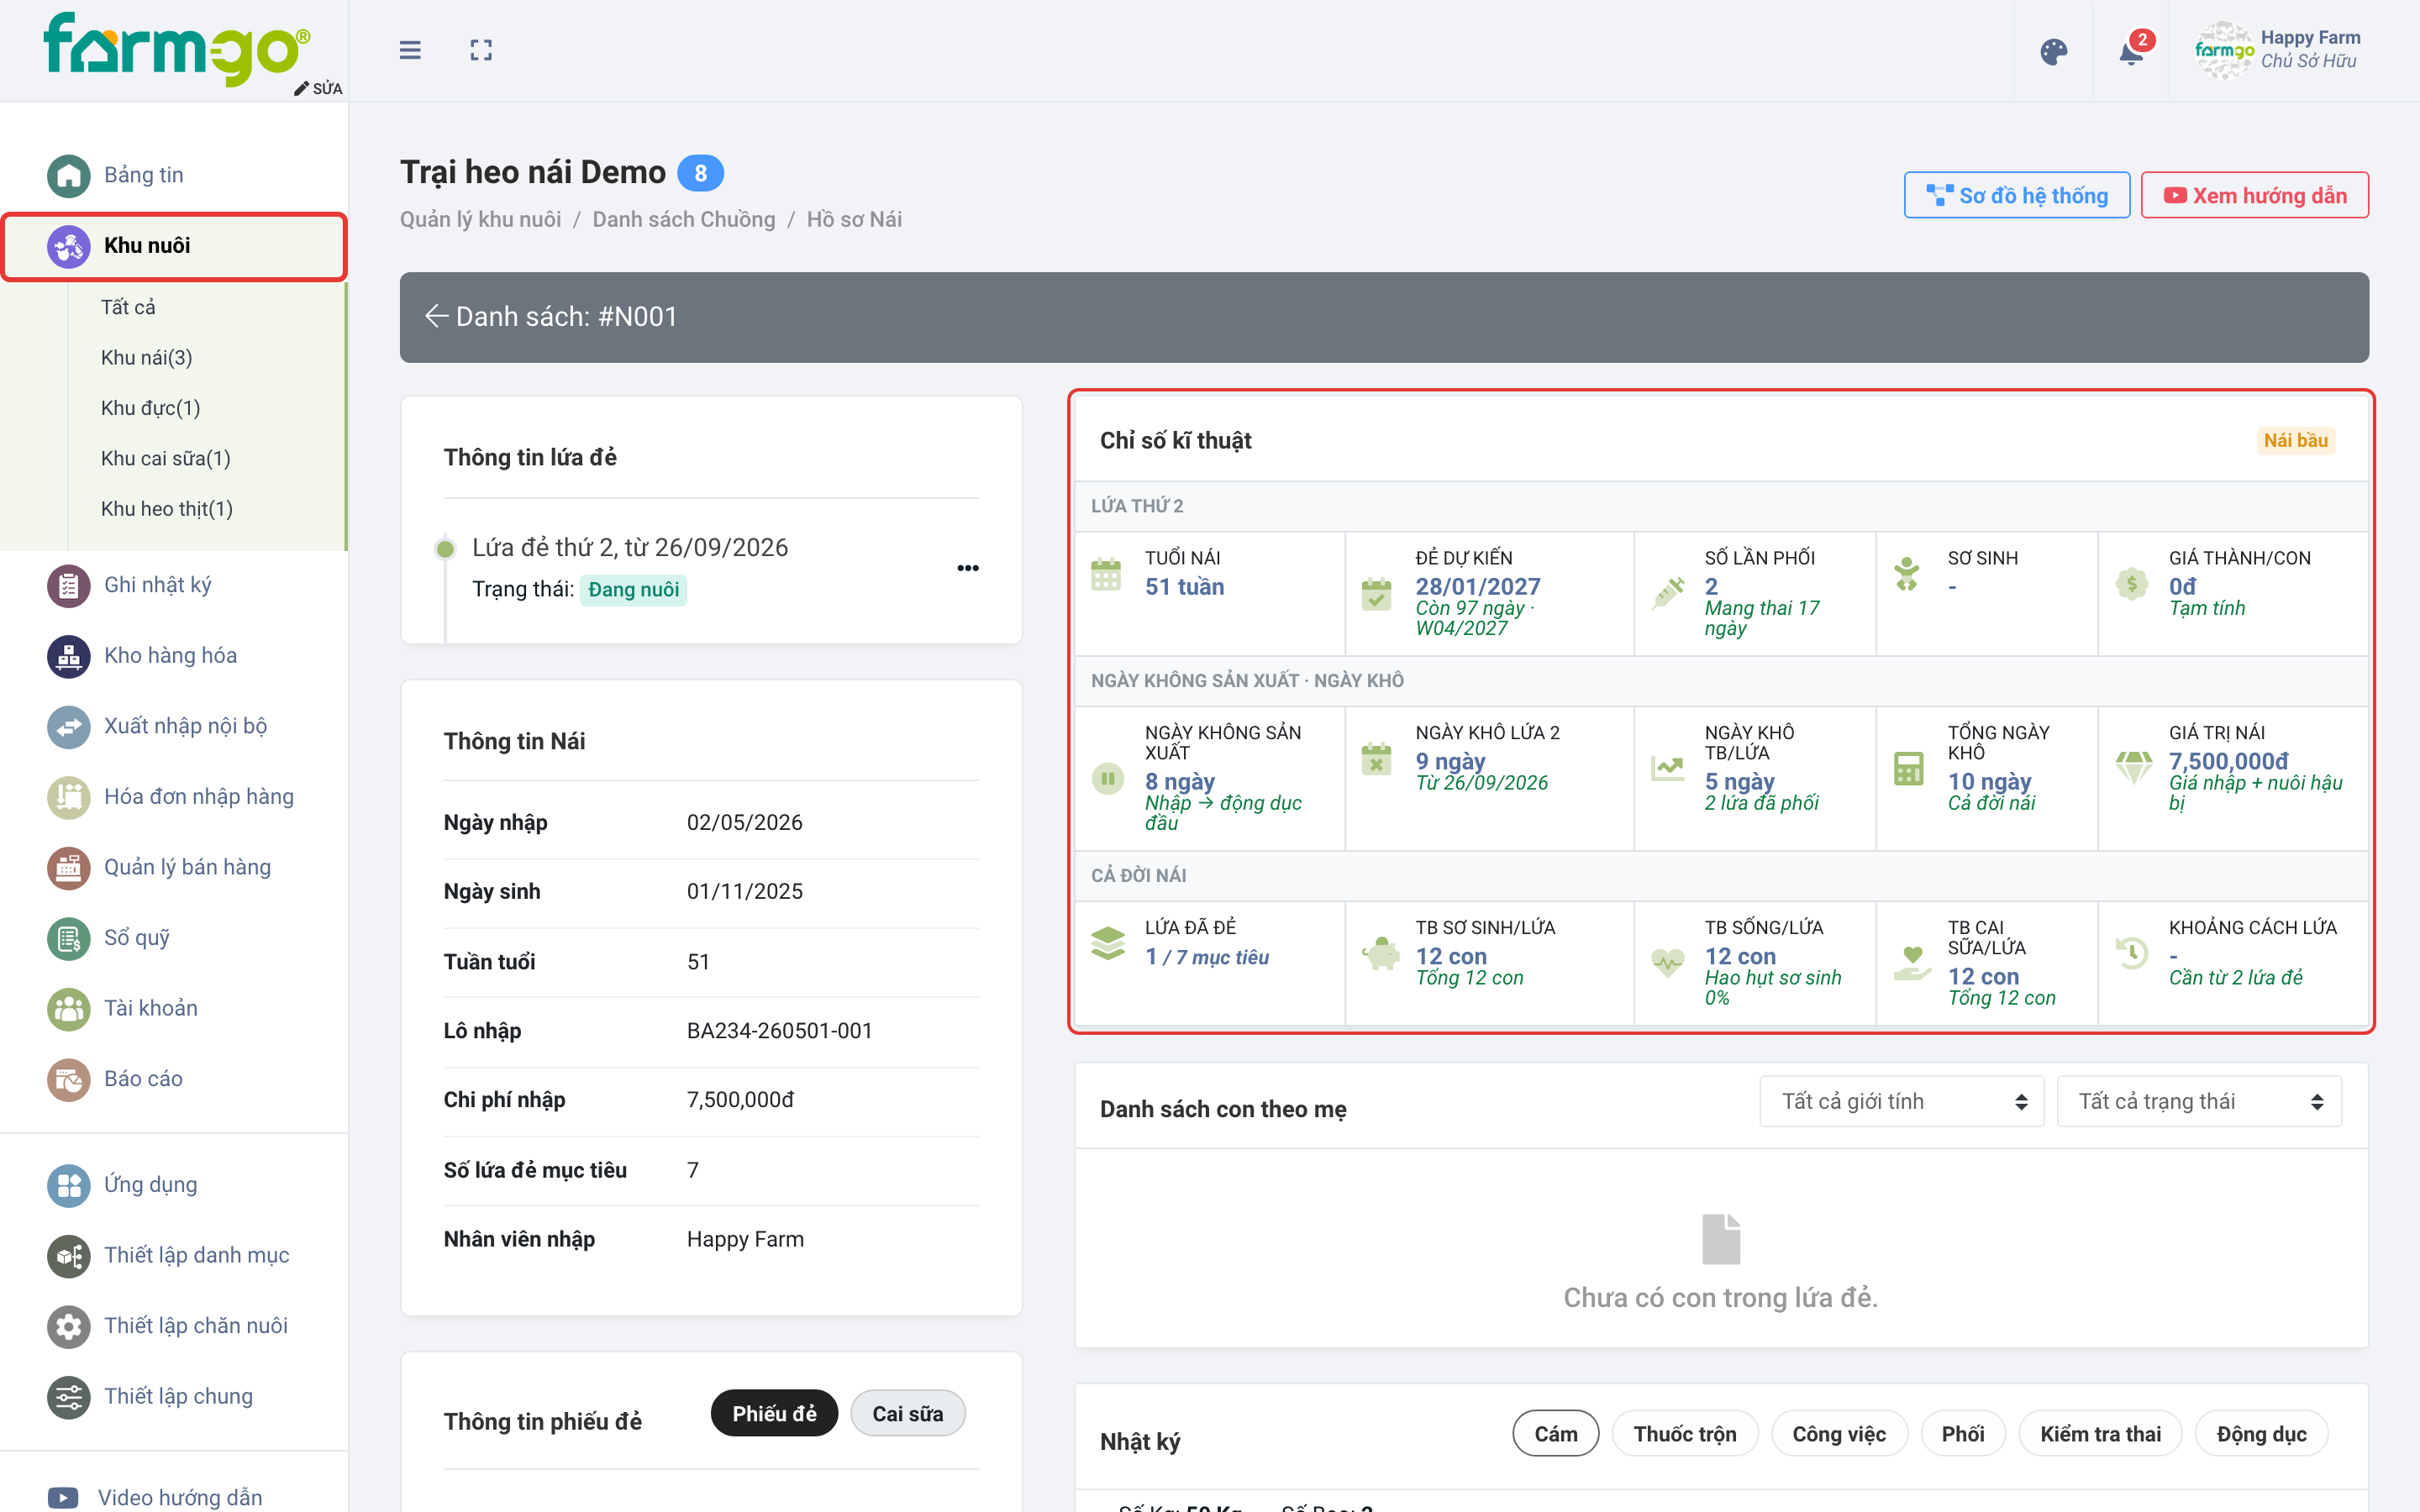Click the fullscreen expand icon
Image resolution: width=2420 pixels, height=1512 pixels.
point(481,50)
